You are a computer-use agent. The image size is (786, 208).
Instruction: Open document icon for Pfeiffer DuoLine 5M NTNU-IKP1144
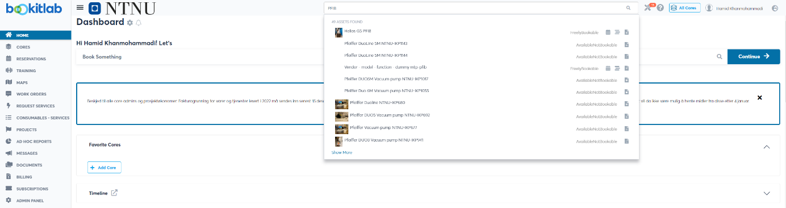626,56
